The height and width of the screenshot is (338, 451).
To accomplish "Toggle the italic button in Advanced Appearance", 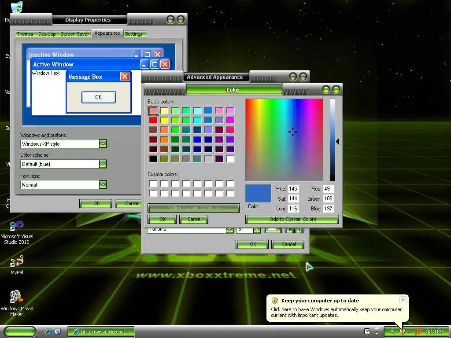I will click(x=299, y=230).
